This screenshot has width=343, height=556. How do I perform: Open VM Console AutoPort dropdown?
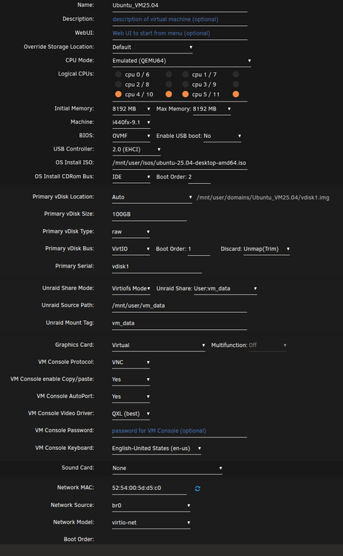[x=131, y=397]
